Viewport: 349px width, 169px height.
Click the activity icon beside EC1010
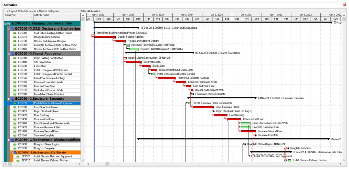[15, 37]
